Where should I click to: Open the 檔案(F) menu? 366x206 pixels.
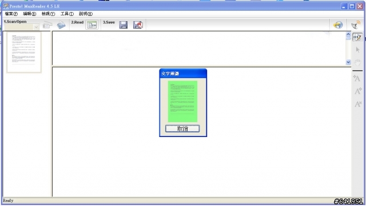(11, 14)
